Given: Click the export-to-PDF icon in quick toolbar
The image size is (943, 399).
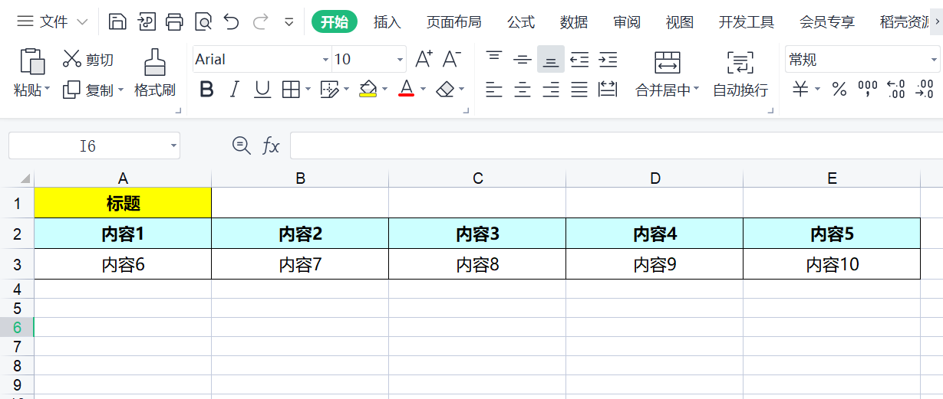Looking at the screenshot, I should coord(147,21).
